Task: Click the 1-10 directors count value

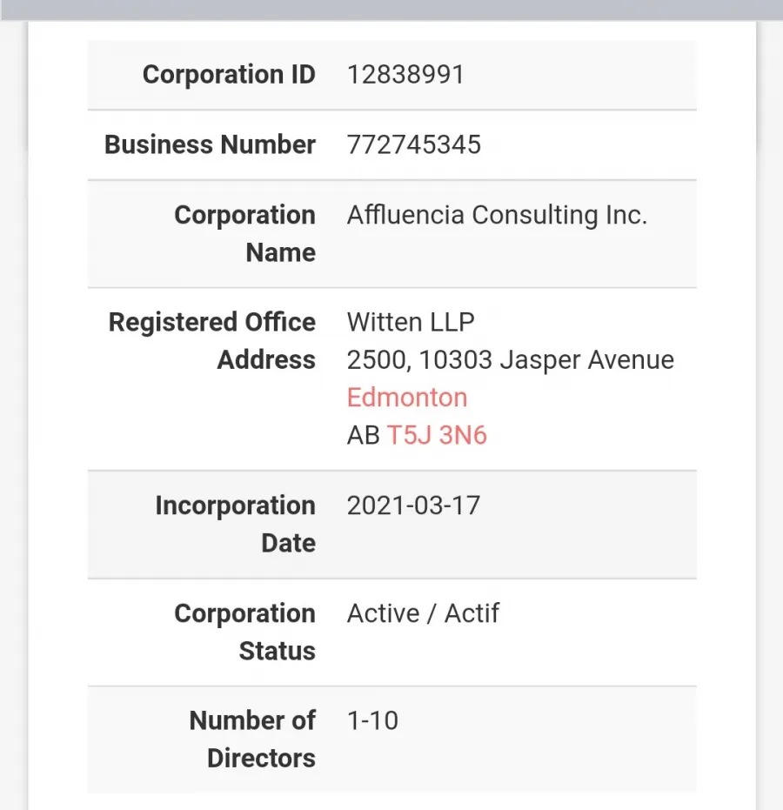Action: point(372,720)
